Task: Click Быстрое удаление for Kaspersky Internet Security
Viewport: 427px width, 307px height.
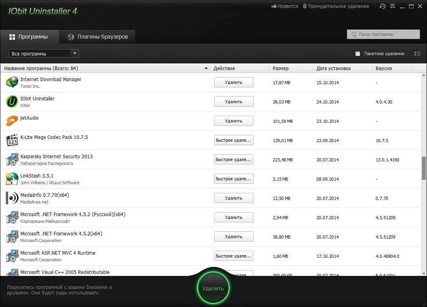Action: coord(234,159)
